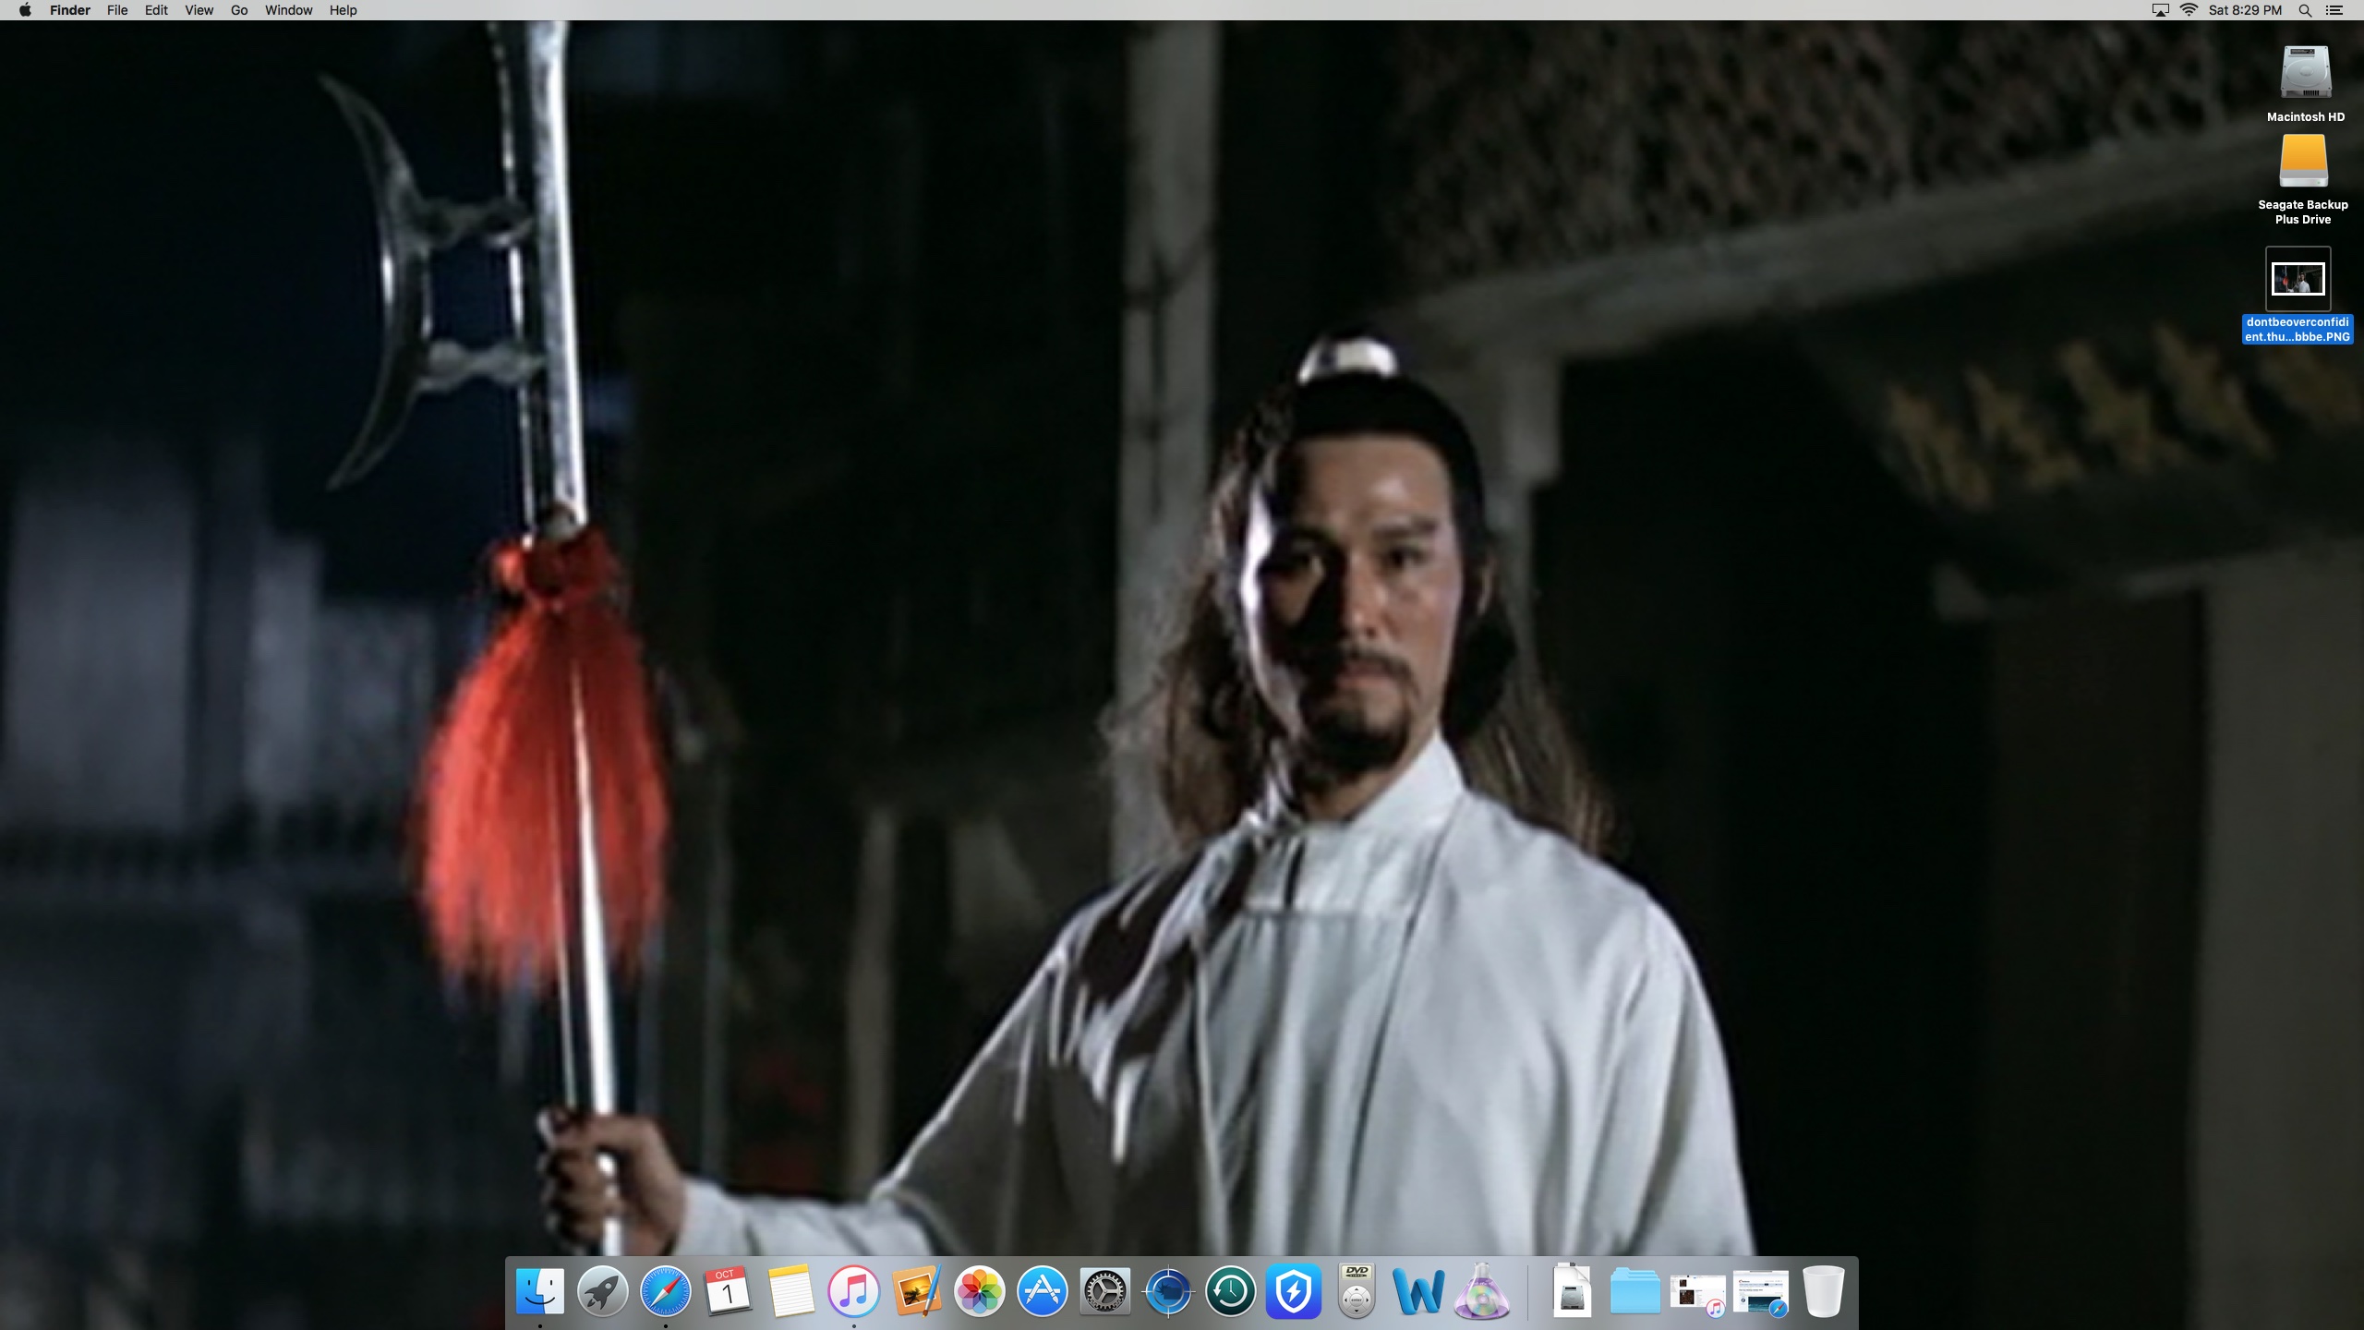Open the Help menu
The image size is (2364, 1330).
(x=343, y=10)
